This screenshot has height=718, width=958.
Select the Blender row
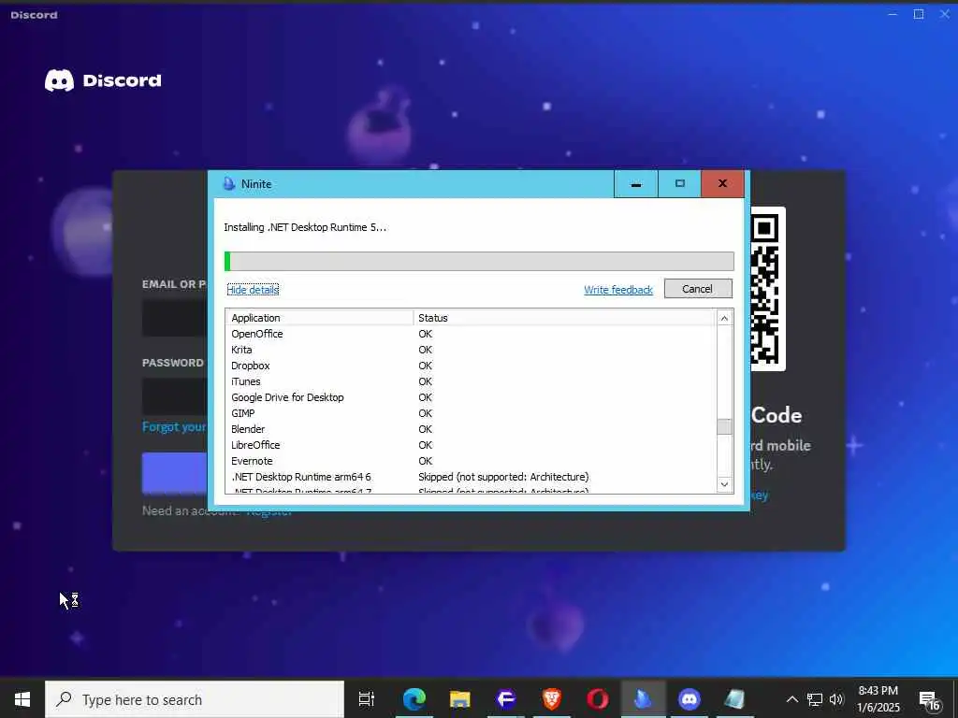(x=471, y=429)
